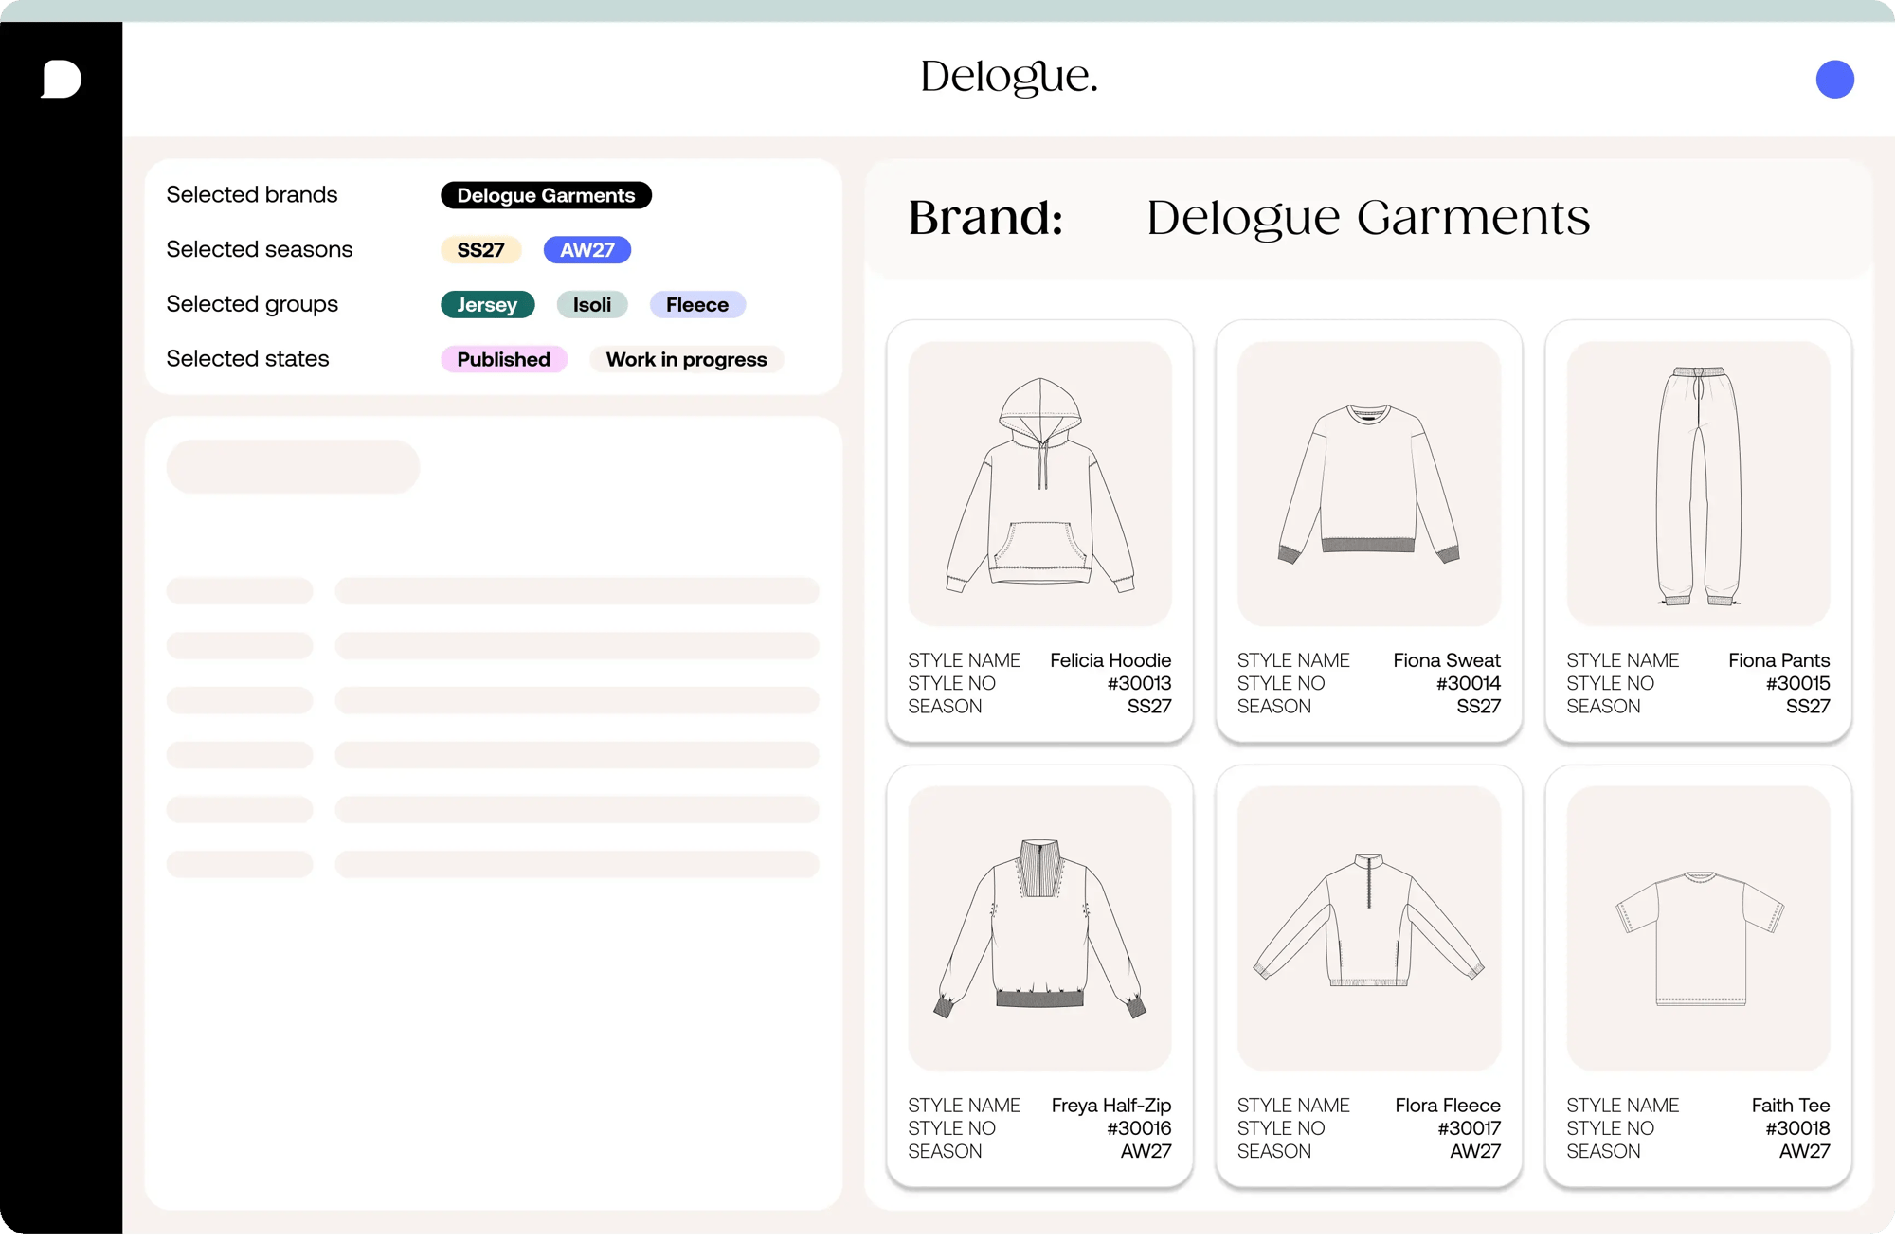Open the Flora Fleece sketch thumbnail
Screen dimensions: 1895x1242
click(1368, 928)
